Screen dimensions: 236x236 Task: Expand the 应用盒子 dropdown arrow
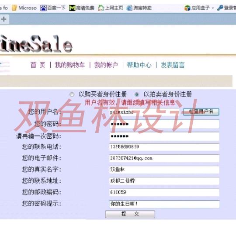coord(213,8)
